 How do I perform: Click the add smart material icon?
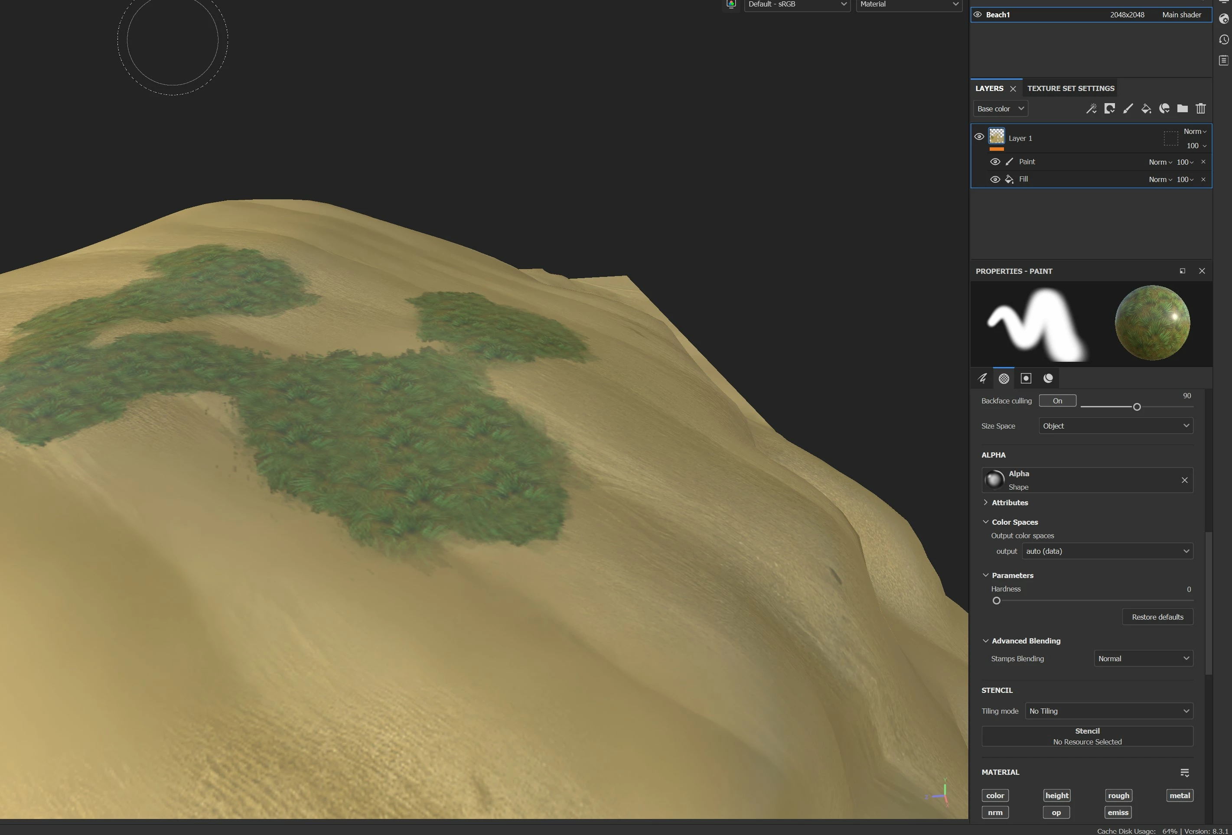[1165, 109]
